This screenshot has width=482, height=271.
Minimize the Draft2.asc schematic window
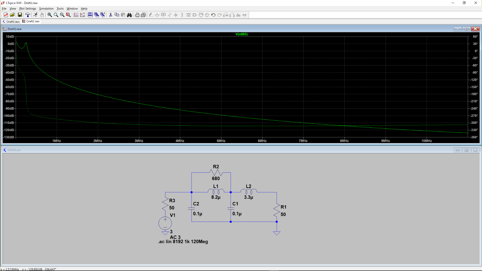click(458, 150)
